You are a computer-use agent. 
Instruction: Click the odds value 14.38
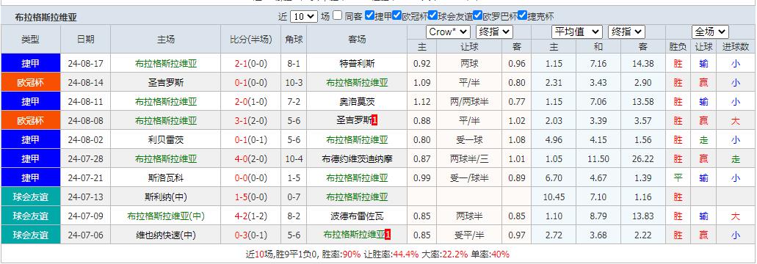tap(642, 63)
